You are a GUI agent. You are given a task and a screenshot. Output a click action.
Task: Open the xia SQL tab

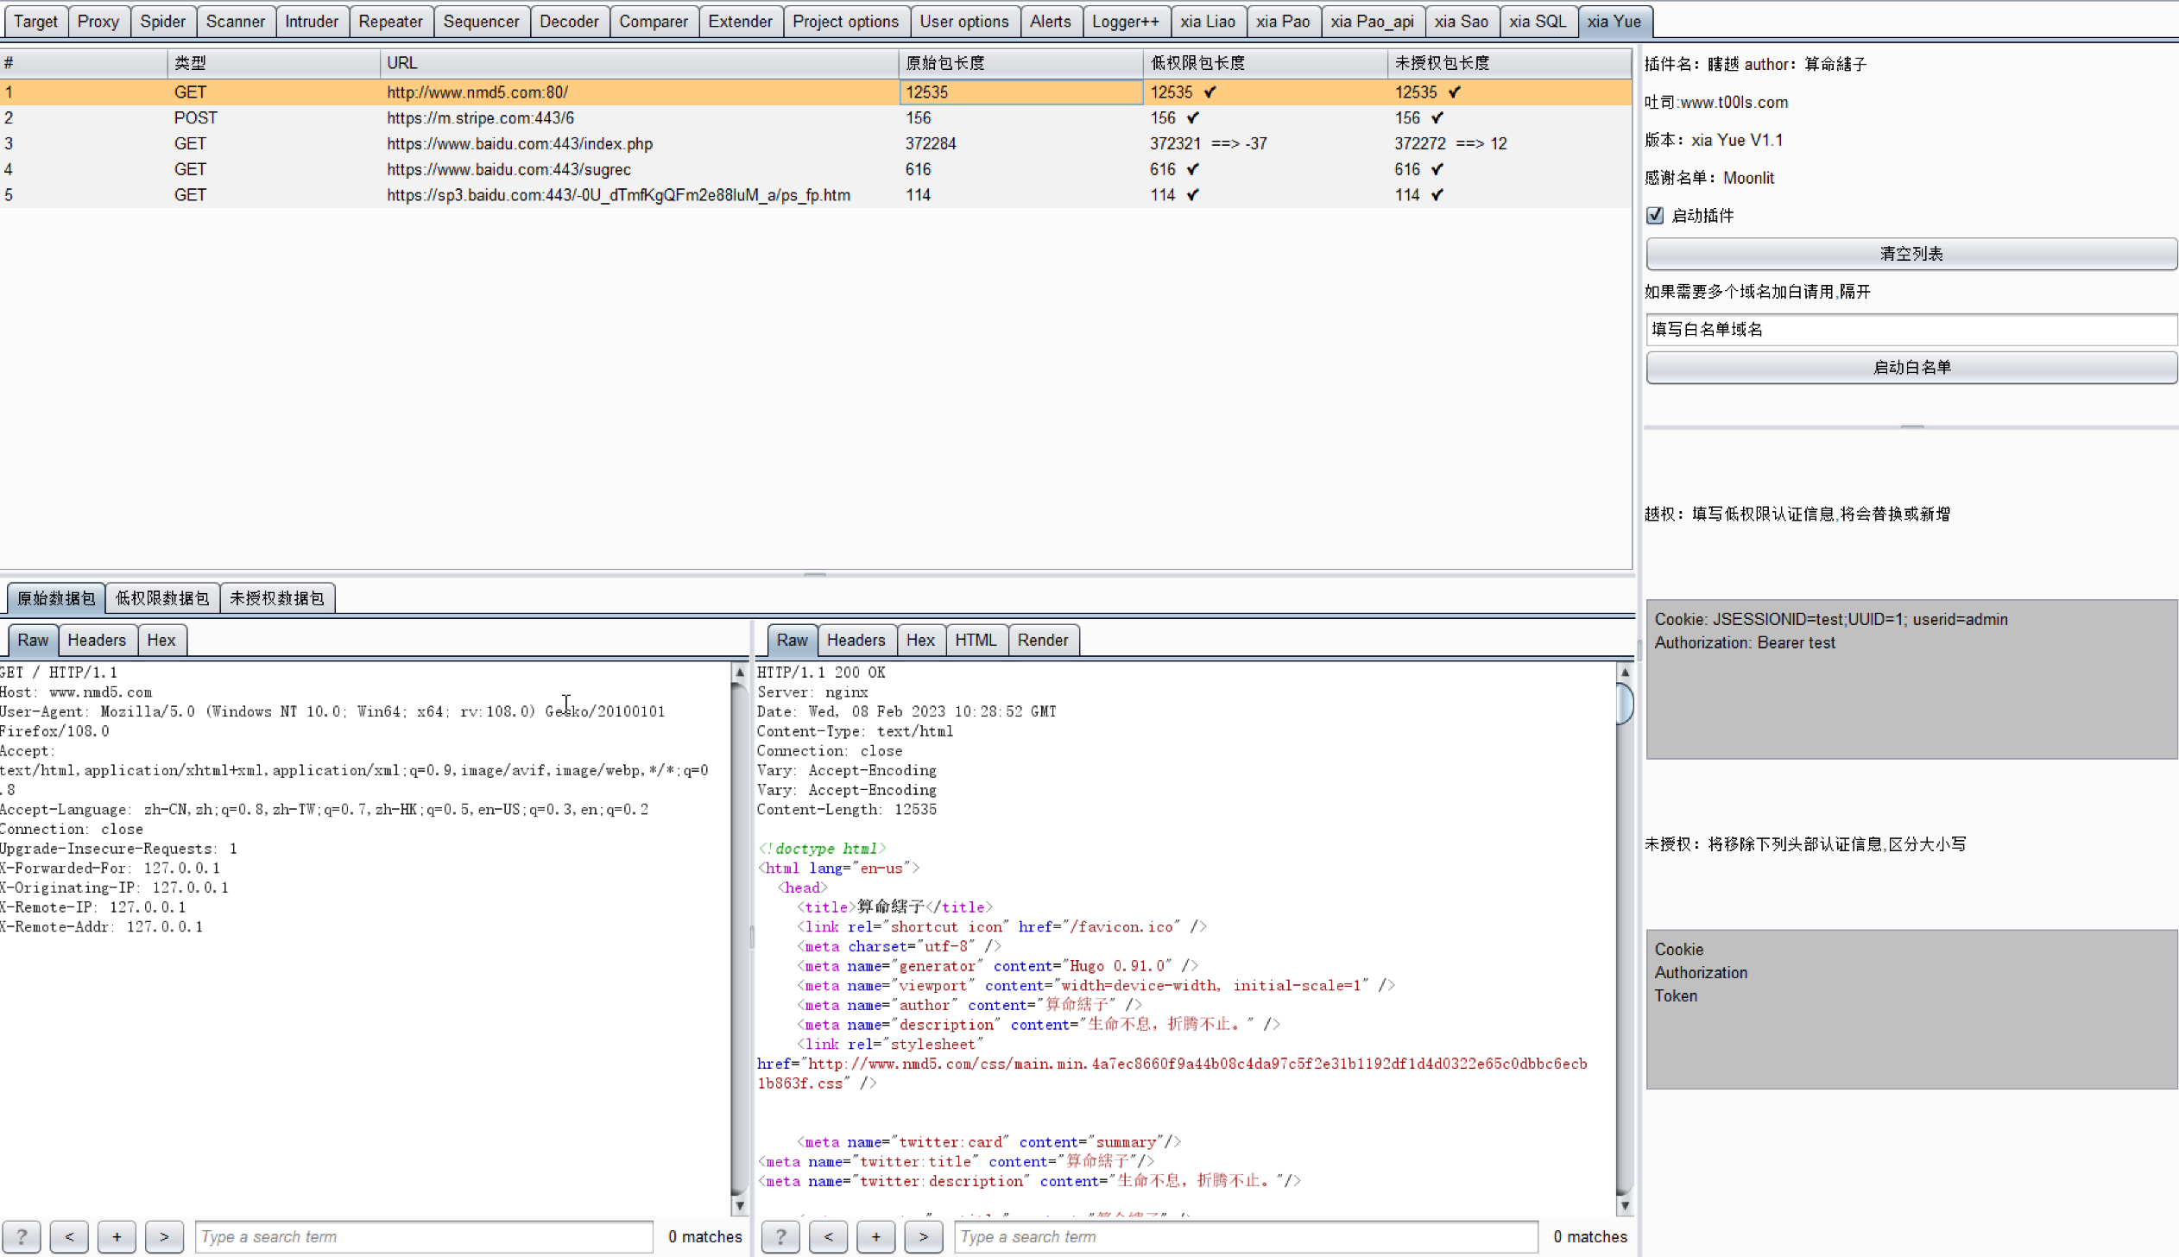point(1537,22)
